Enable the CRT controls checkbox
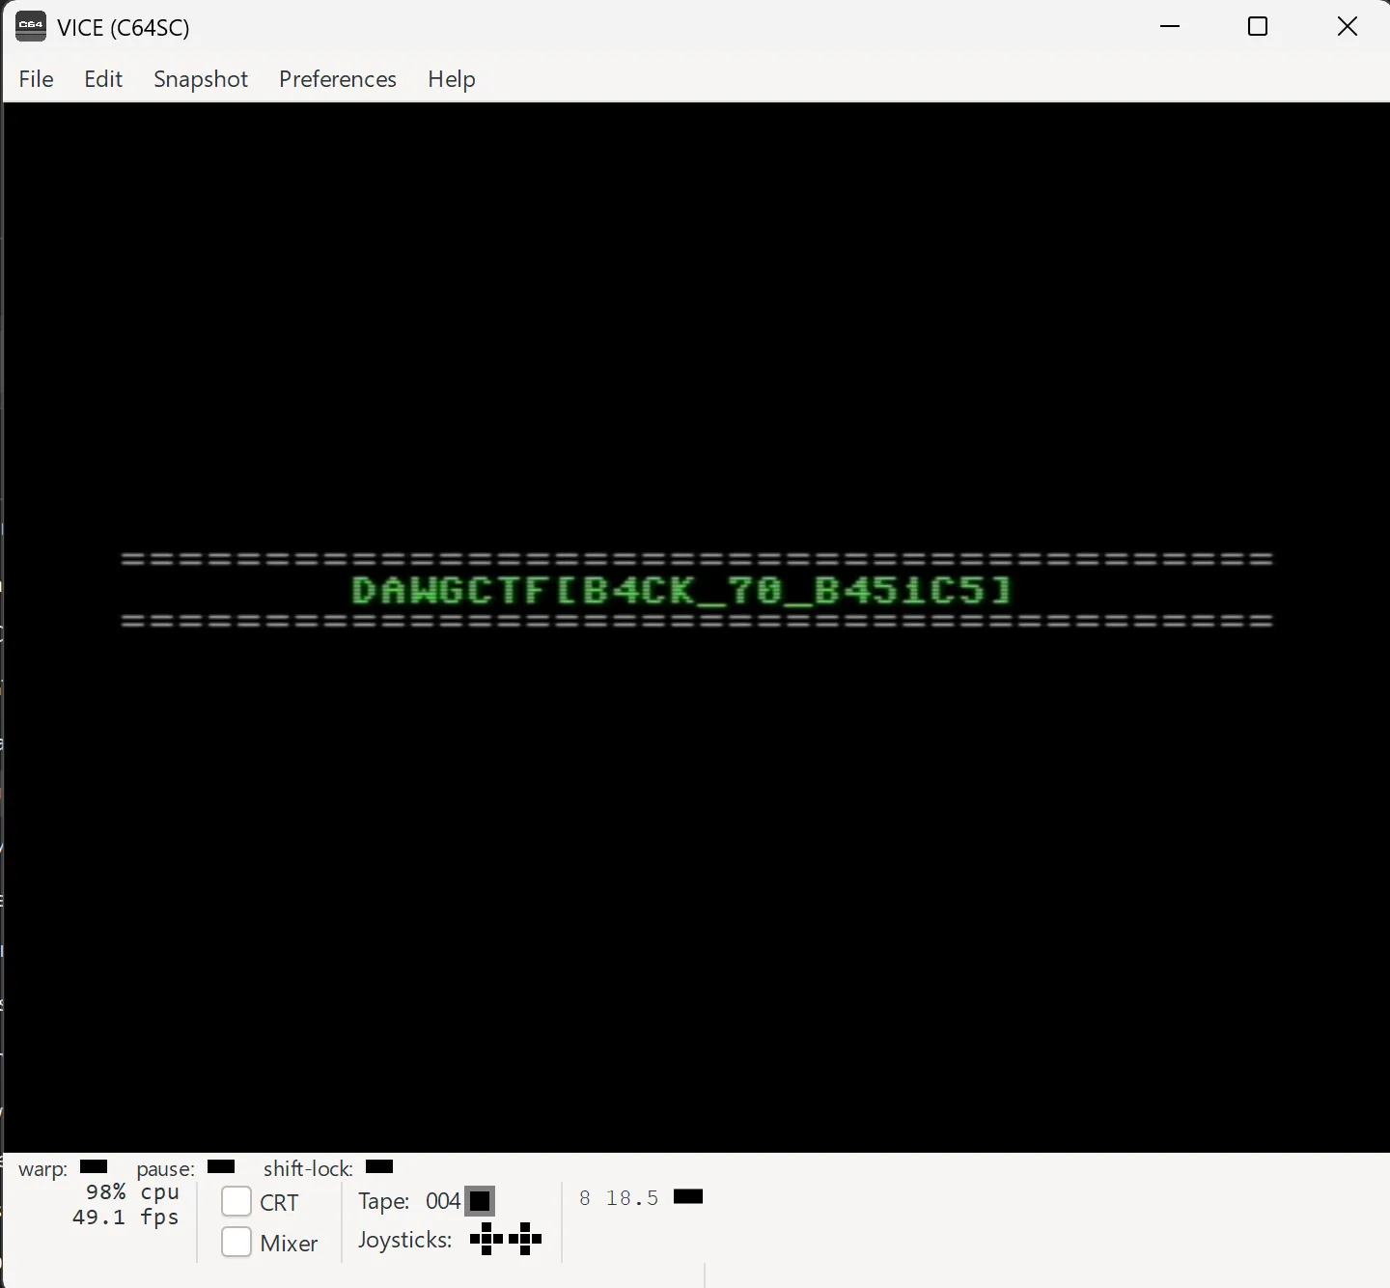This screenshot has height=1288, width=1390. (236, 1202)
